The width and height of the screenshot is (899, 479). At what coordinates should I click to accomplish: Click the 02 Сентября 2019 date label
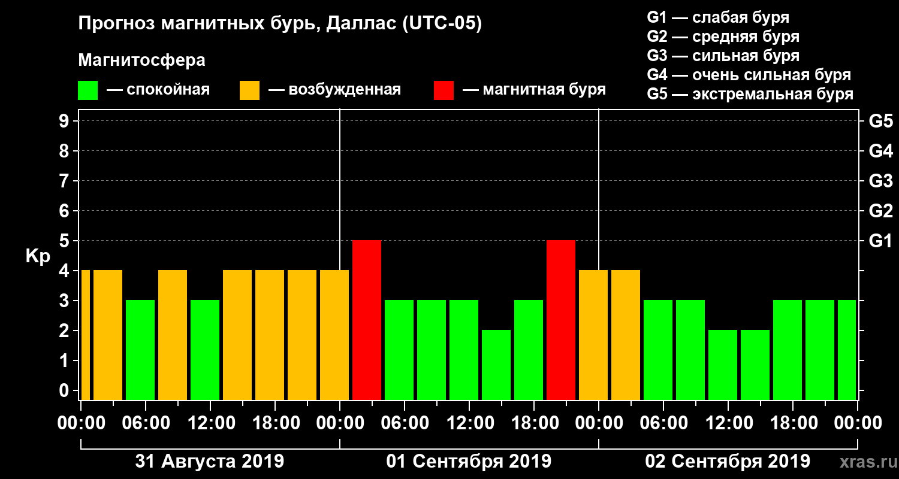pyautogui.click(x=728, y=462)
